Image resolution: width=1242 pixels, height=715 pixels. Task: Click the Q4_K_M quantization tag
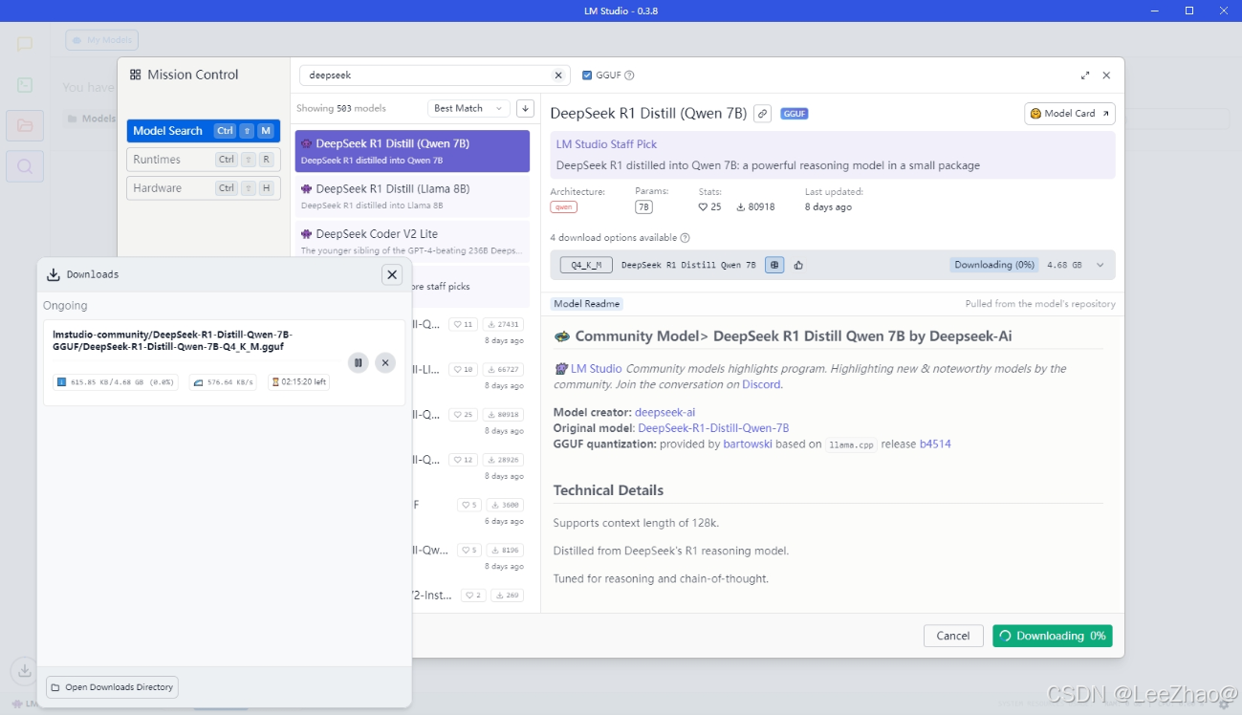[x=587, y=265]
